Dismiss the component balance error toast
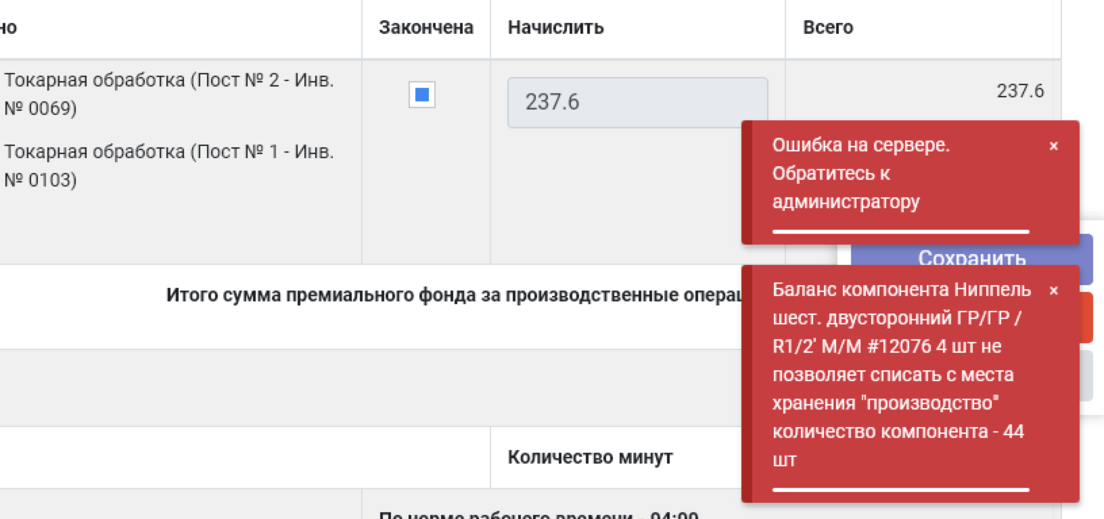The width and height of the screenshot is (1104, 519). [x=1053, y=291]
